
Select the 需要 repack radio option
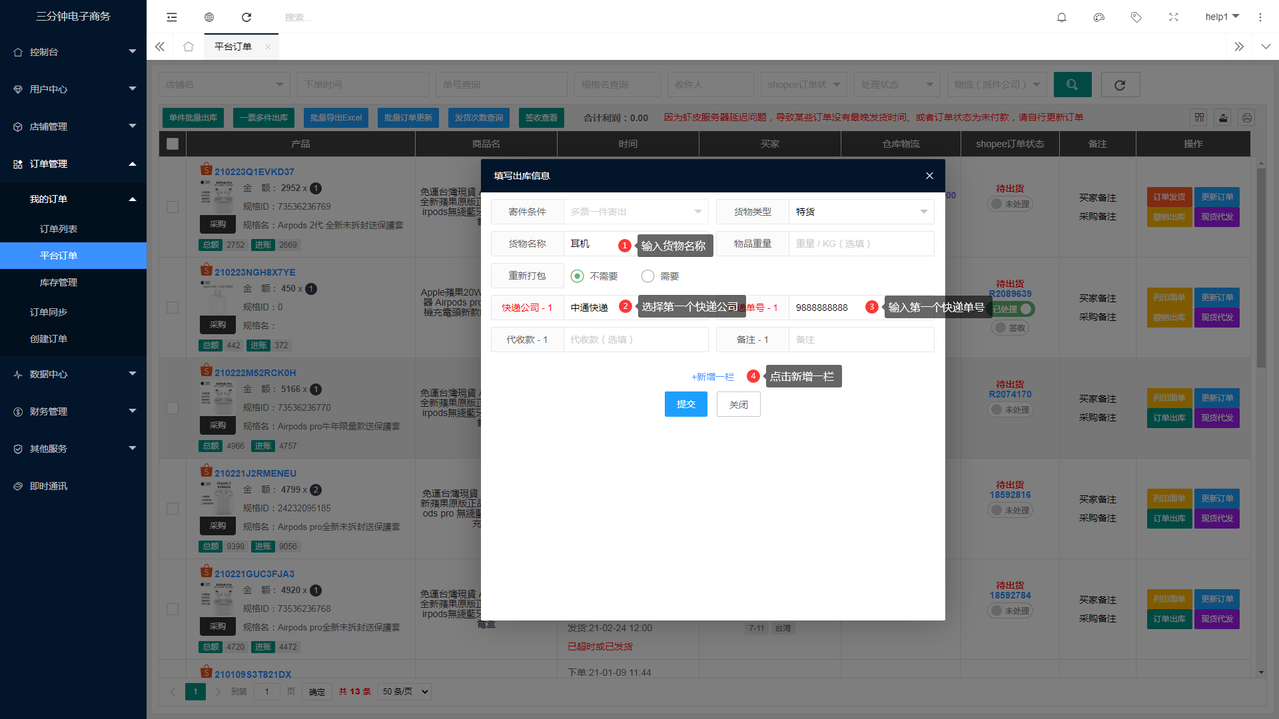coord(647,276)
